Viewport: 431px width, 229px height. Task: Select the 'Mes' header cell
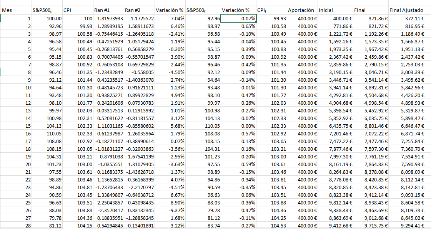point(15,10)
